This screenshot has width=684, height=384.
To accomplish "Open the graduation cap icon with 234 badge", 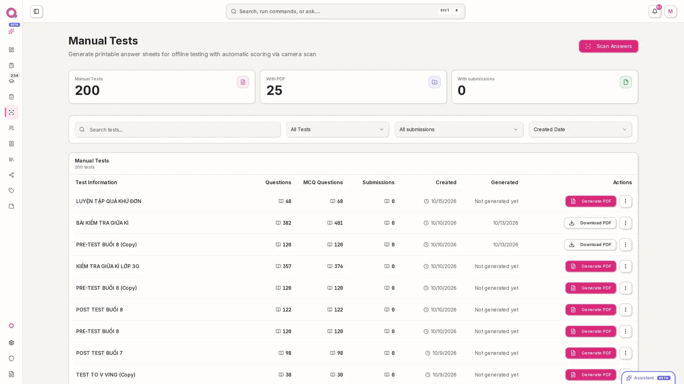I will tap(11, 81).
